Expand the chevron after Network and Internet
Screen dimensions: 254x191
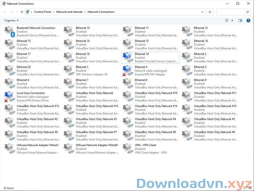[85, 12]
